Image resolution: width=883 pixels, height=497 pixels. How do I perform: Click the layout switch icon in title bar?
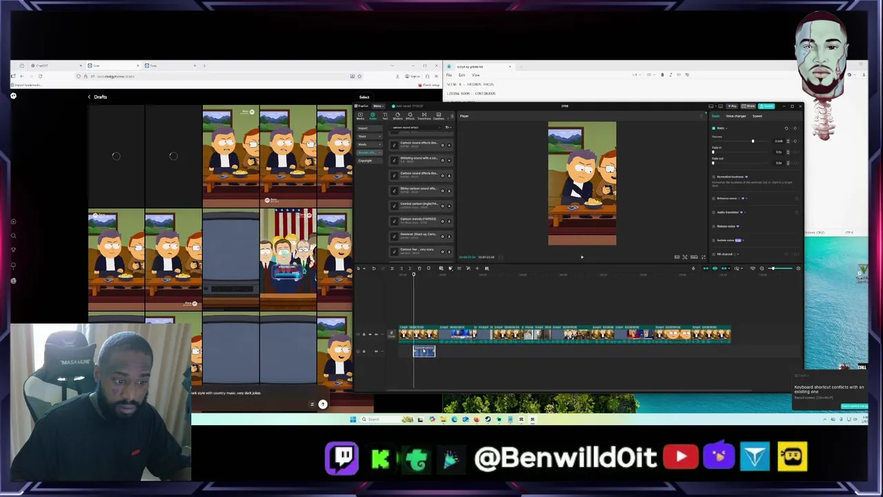click(x=711, y=106)
